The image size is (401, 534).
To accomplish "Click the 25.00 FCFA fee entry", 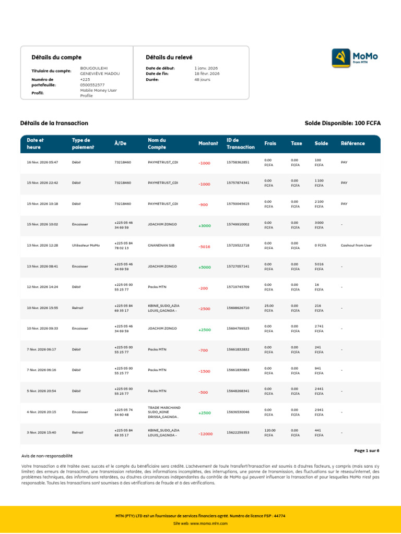I will point(269,308).
